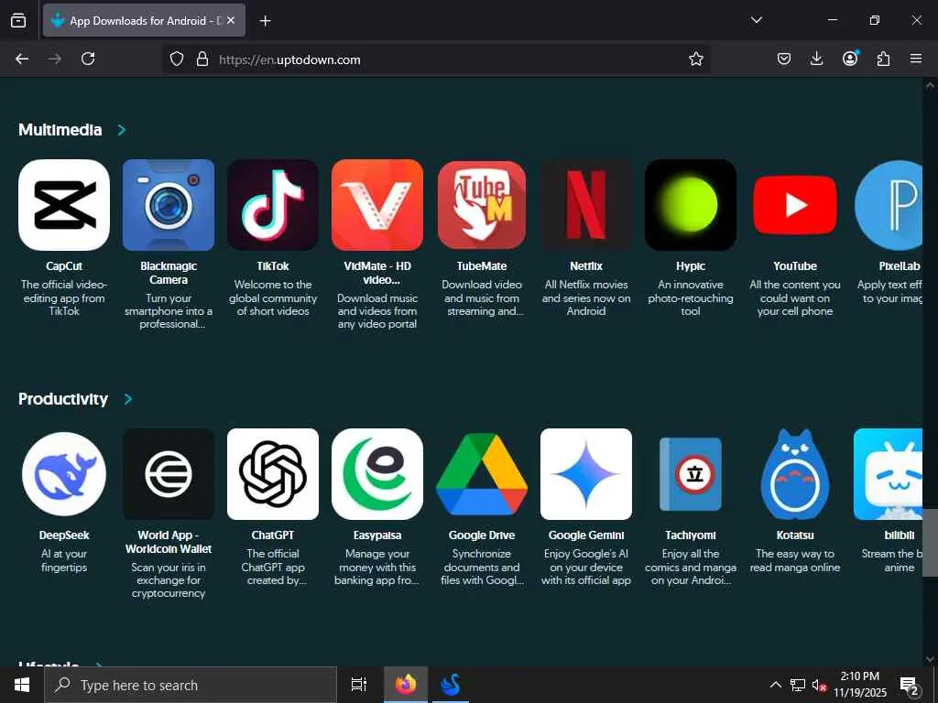
Task: Open Firefox View in the tab bar
Action: pyautogui.click(x=18, y=20)
